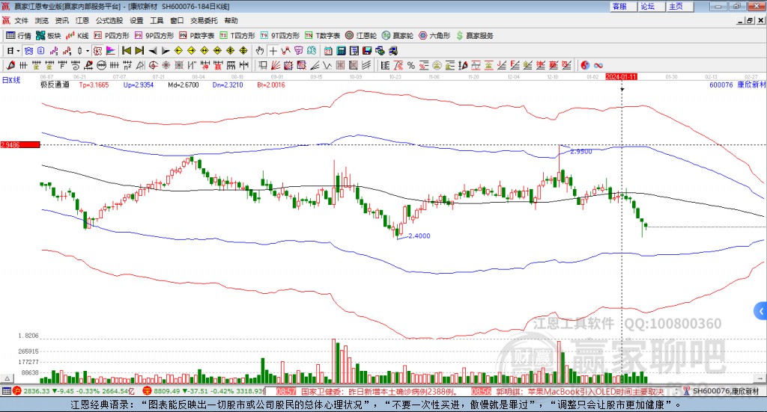The image size is (767, 412).
Task: Click the red-blue yin-yang icon
Action: pyautogui.click(x=584, y=65)
